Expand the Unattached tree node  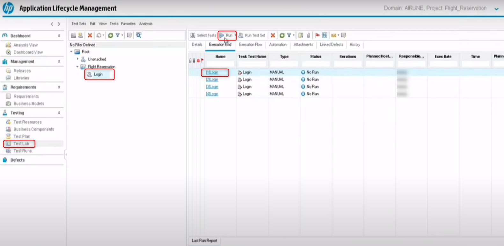click(x=77, y=59)
